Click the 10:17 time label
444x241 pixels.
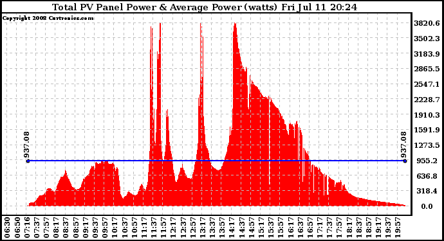point(115,228)
